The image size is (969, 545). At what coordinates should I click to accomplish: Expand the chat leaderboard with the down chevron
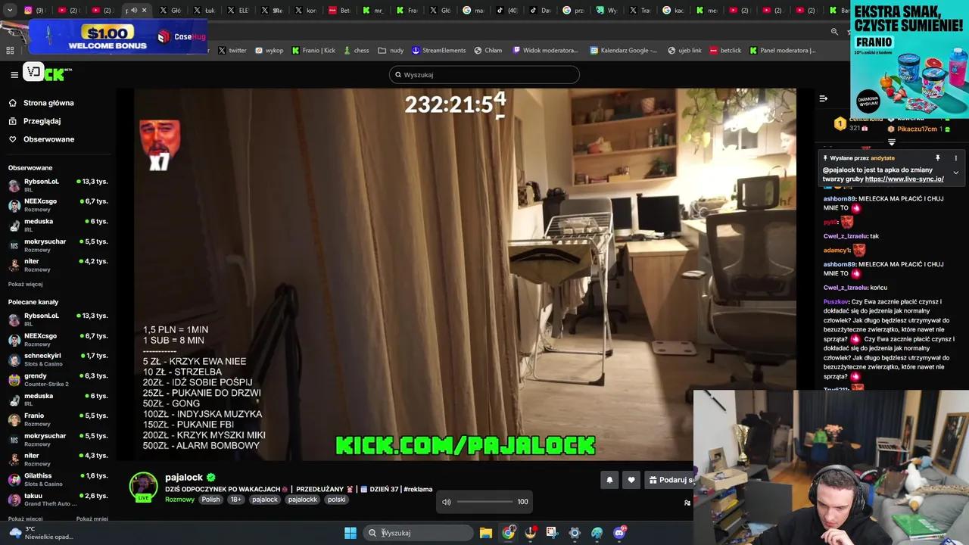pos(892,142)
